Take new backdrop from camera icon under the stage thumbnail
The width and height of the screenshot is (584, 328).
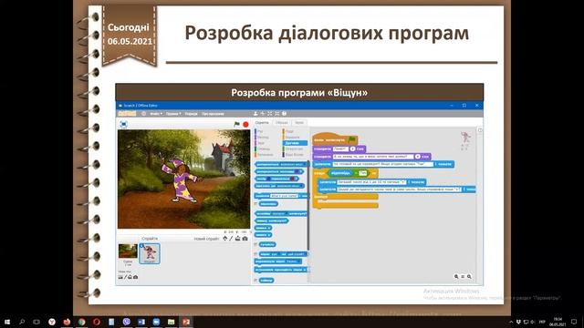pyautogui.click(x=136, y=277)
